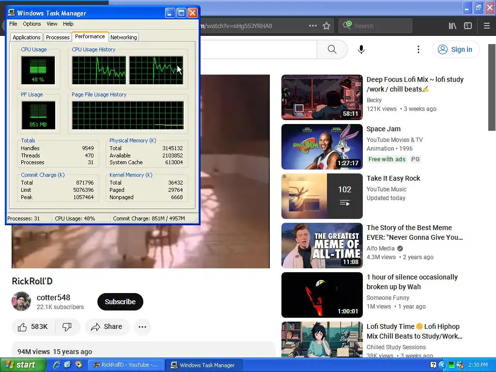Click the Someone Funny channel name
Image resolution: width=496 pixels, height=372 pixels.
click(388, 298)
